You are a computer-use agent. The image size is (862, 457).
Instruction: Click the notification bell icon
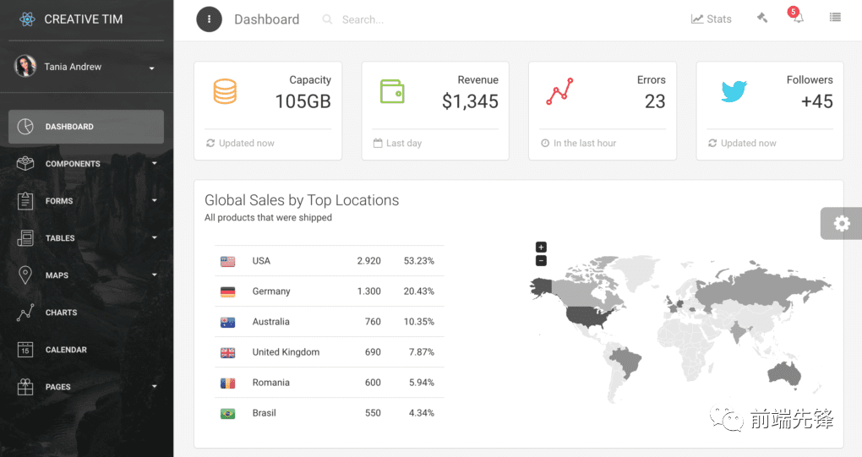pyautogui.click(x=797, y=18)
